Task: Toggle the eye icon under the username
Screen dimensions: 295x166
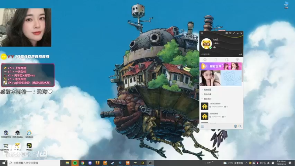Action: tap(215, 48)
